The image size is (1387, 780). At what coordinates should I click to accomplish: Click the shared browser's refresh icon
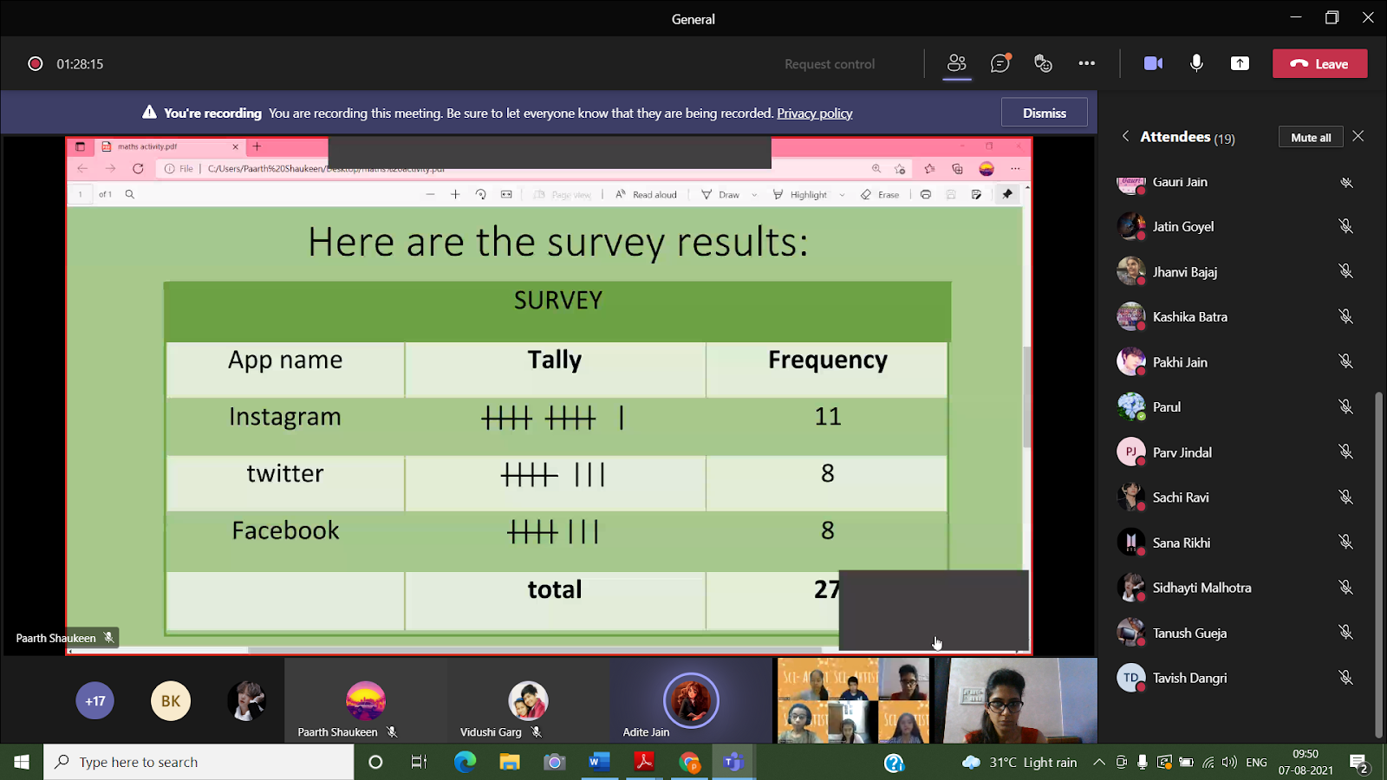[138, 168]
